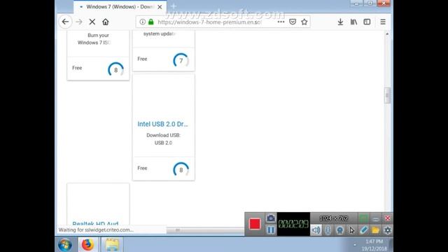
Task: Go back to the previous page
Action: [x=65, y=22]
